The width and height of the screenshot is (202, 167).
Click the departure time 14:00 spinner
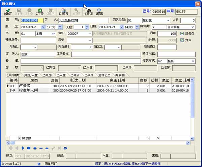[x=137, y=27]
